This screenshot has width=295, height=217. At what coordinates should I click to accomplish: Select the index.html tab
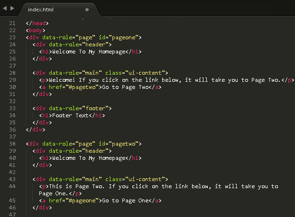coord(41,9)
